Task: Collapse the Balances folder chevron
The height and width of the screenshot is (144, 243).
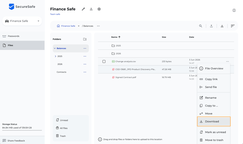Action: 55,48
